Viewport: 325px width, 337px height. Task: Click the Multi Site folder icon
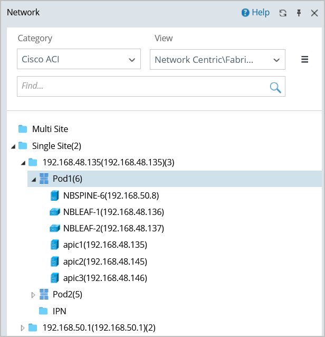(x=23, y=129)
